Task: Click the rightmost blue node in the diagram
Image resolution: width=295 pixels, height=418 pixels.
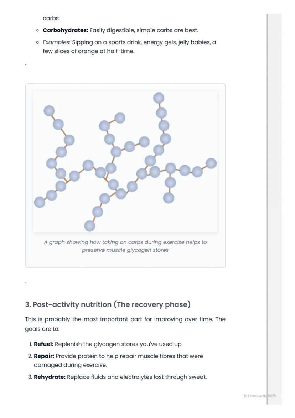Action: point(211,163)
